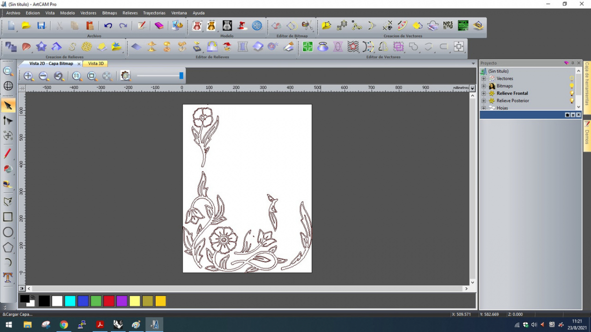Switch to the Vista 3D tab

pyautogui.click(x=96, y=63)
